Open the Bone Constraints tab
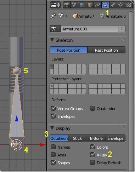The width and height of the screenshot is (135, 172). coord(121,5)
